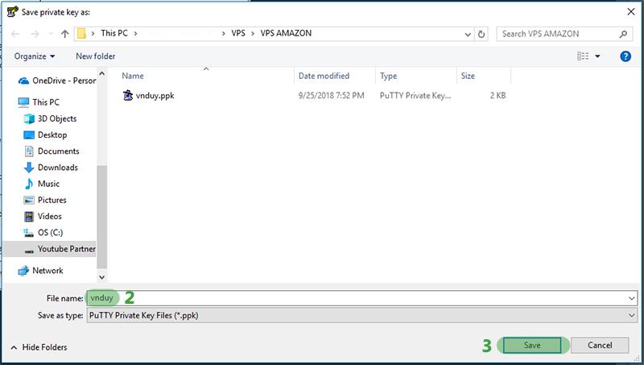This screenshot has height=365, width=644.
Task: Click the File name text field
Action: (x=362, y=298)
